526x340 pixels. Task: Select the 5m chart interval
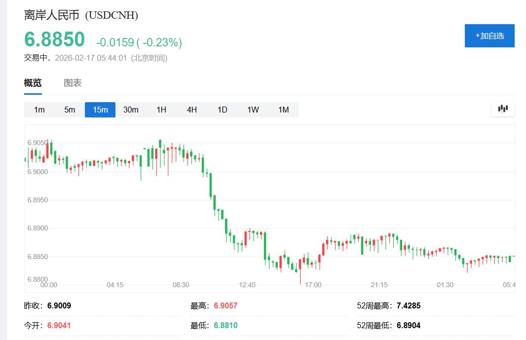70,110
